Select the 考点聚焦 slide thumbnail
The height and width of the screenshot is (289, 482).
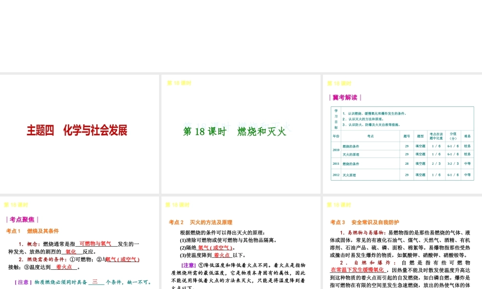click(80, 243)
